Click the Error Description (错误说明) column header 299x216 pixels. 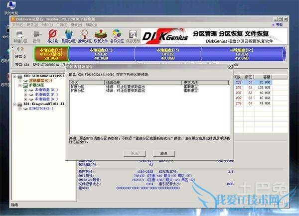click(x=143, y=83)
